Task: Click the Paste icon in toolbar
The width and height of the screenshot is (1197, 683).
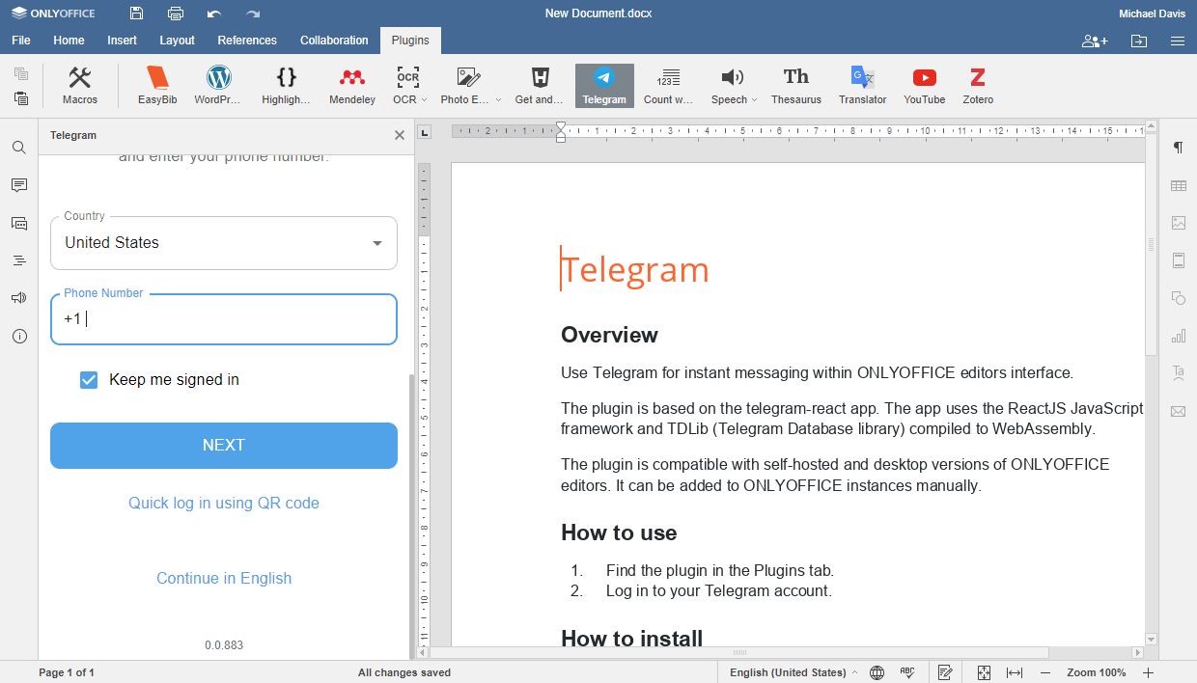Action: click(21, 98)
